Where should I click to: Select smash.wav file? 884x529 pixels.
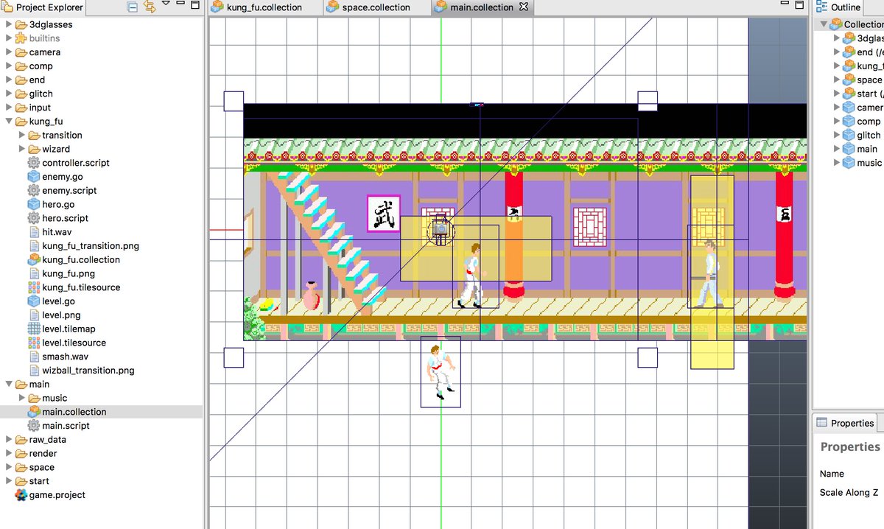pyautogui.click(x=65, y=357)
